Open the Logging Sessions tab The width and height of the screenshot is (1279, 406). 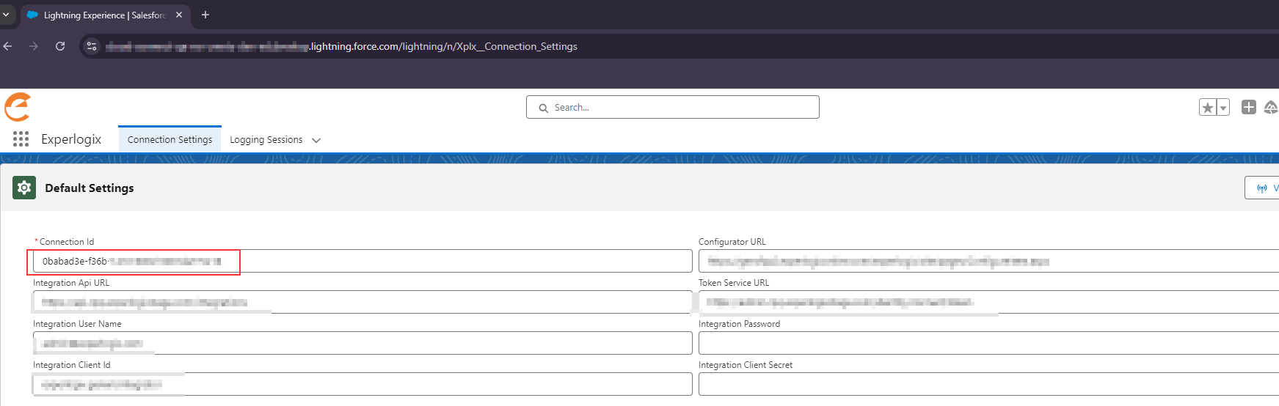coord(266,139)
